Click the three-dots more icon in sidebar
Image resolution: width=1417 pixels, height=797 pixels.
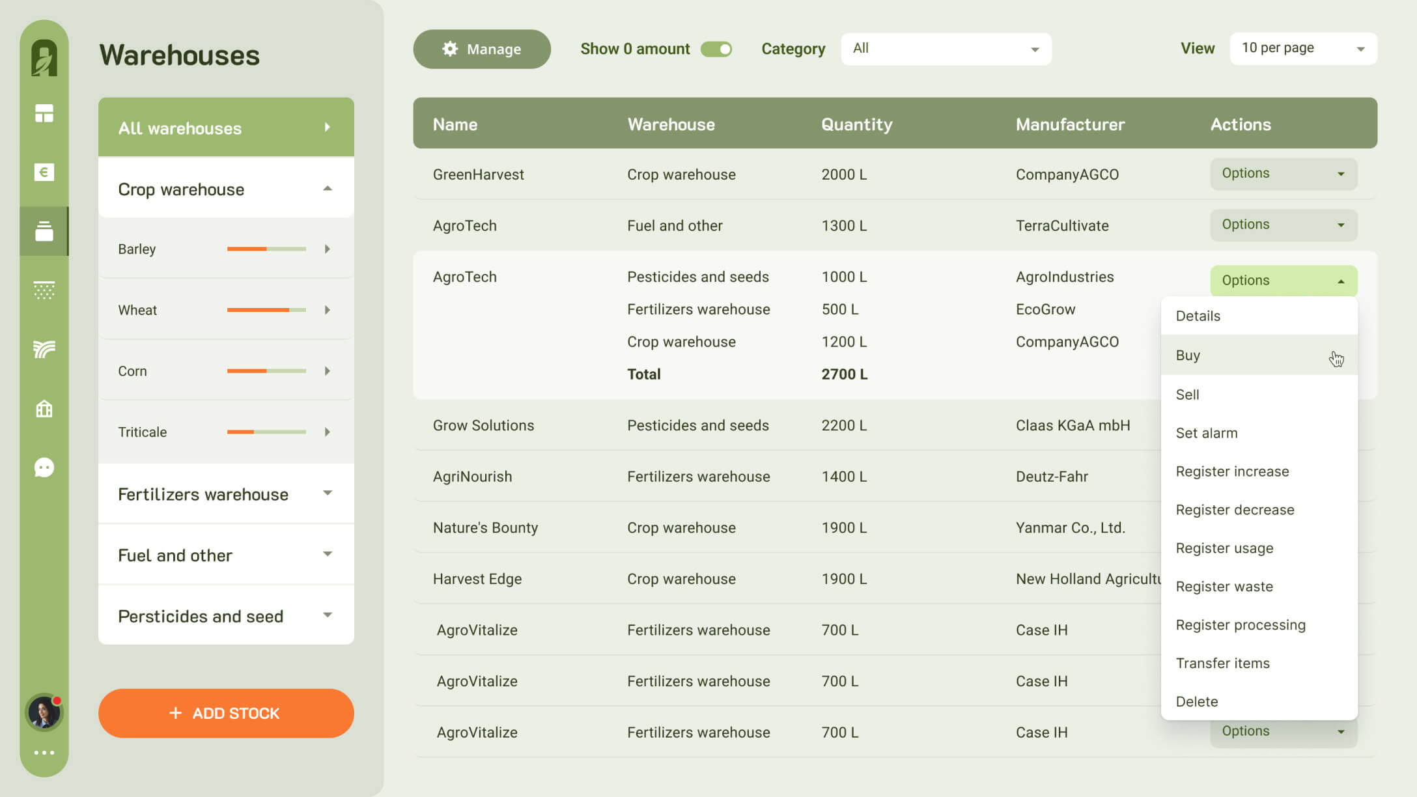(x=44, y=753)
